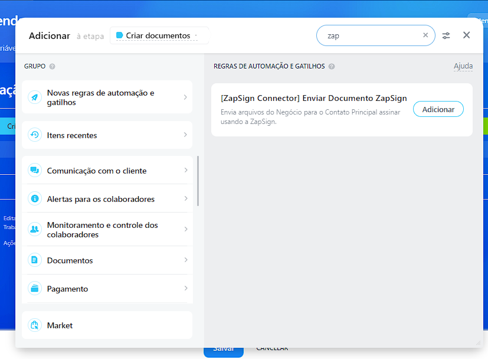The width and height of the screenshot is (488, 359).
Task: Expand the Documentos group chevron
Action: tap(185, 260)
